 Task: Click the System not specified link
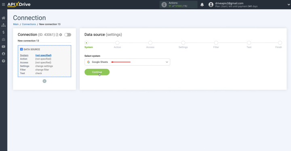[x=43, y=55]
